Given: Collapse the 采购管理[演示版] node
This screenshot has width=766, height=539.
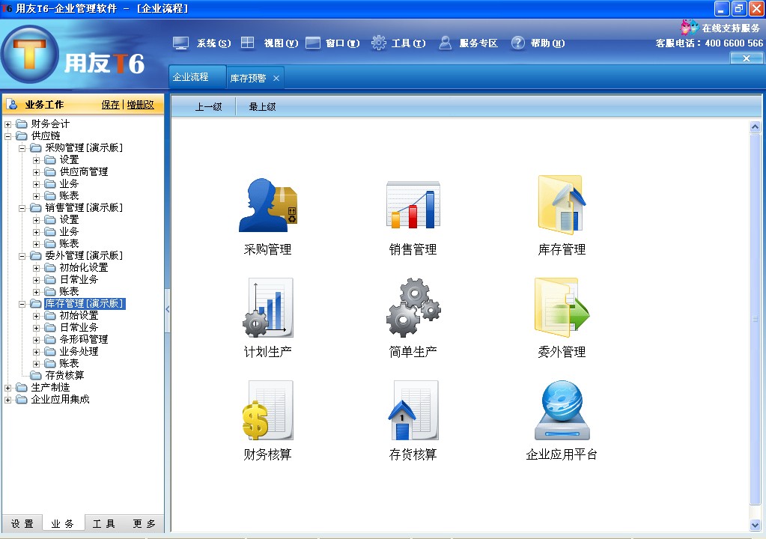Looking at the screenshot, I should click(x=22, y=148).
